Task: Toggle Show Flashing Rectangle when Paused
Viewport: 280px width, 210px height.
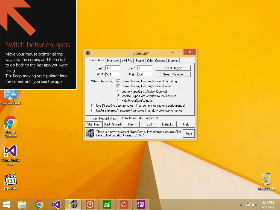Action: (118, 86)
